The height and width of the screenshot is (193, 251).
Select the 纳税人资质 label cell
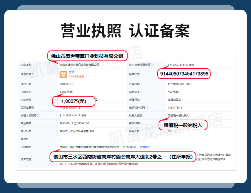[x=147, y=115]
